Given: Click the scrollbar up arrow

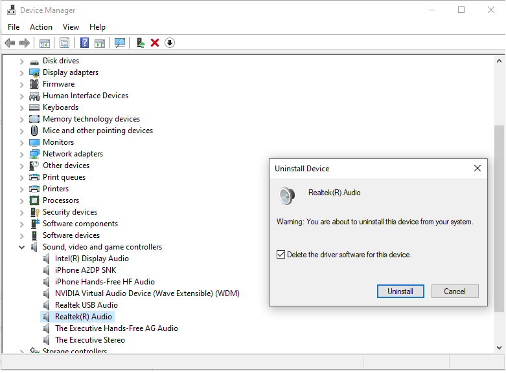Looking at the screenshot, I should point(499,61).
